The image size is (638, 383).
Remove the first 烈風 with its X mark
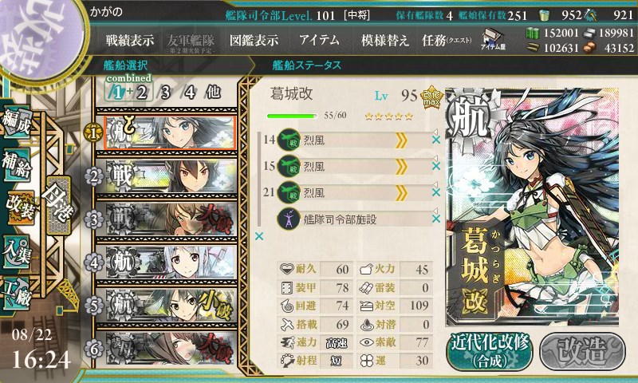click(x=435, y=140)
